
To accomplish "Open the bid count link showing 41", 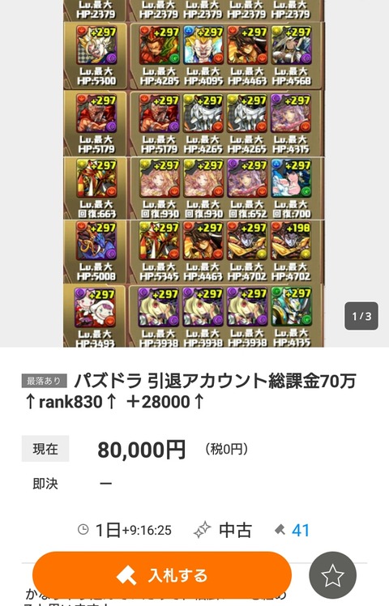I will point(301,530).
